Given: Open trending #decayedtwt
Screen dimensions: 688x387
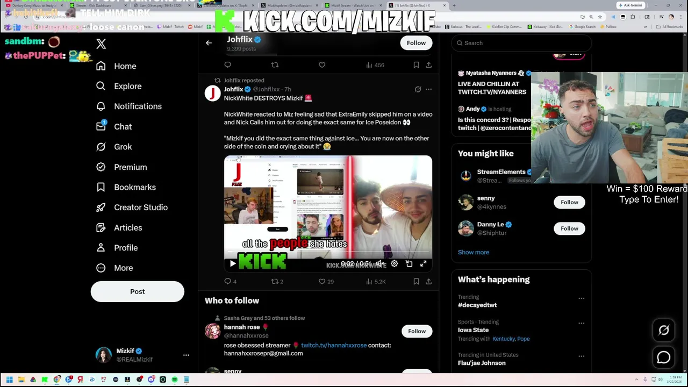Looking at the screenshot, I should (477, 305).
